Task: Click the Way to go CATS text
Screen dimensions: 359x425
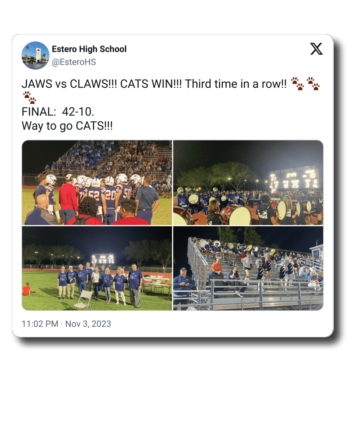Action: [67, 126]
